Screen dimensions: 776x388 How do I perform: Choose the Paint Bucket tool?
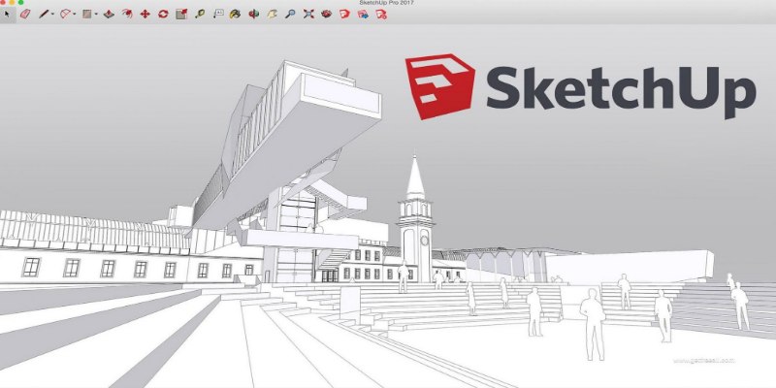pyautogui.click(x=235, y=15)
